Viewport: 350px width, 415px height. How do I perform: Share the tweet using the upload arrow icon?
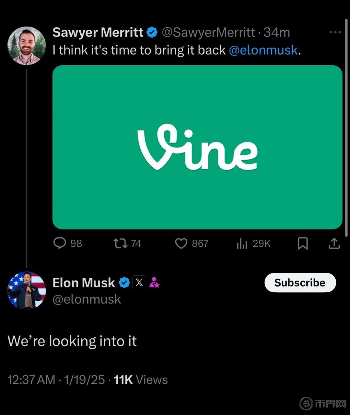[x=334, y=243]
